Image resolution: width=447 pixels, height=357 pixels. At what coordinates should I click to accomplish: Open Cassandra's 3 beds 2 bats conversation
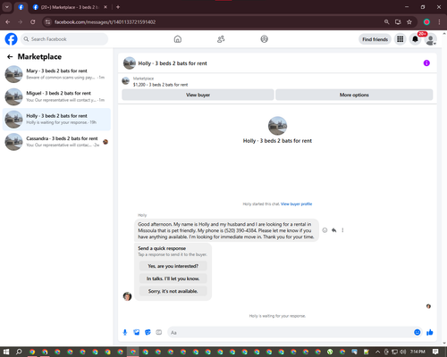coord(56,142)
